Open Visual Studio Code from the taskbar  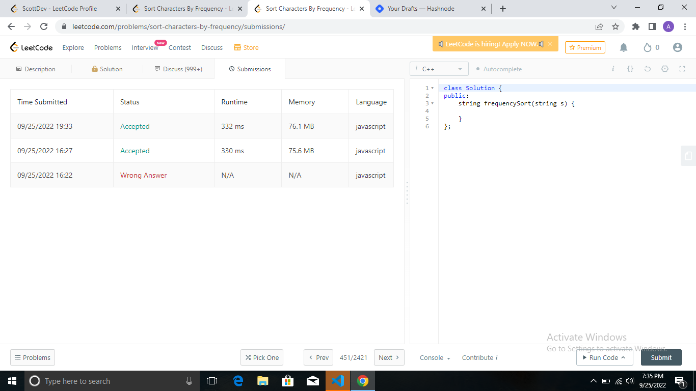pyautogui.click(x=338, y=381)
